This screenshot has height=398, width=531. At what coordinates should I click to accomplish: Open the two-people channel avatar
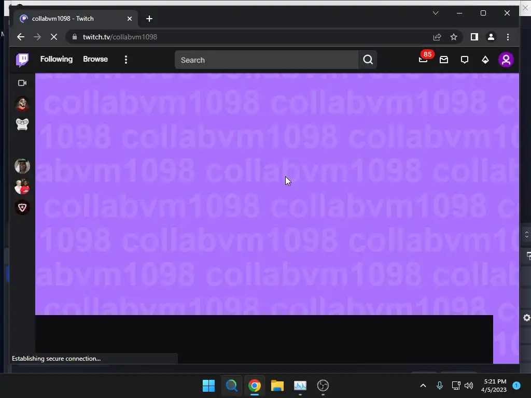(x=22, y=187)
